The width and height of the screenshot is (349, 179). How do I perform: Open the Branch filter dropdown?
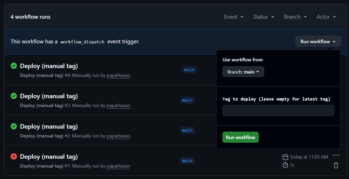coord(296,17)
